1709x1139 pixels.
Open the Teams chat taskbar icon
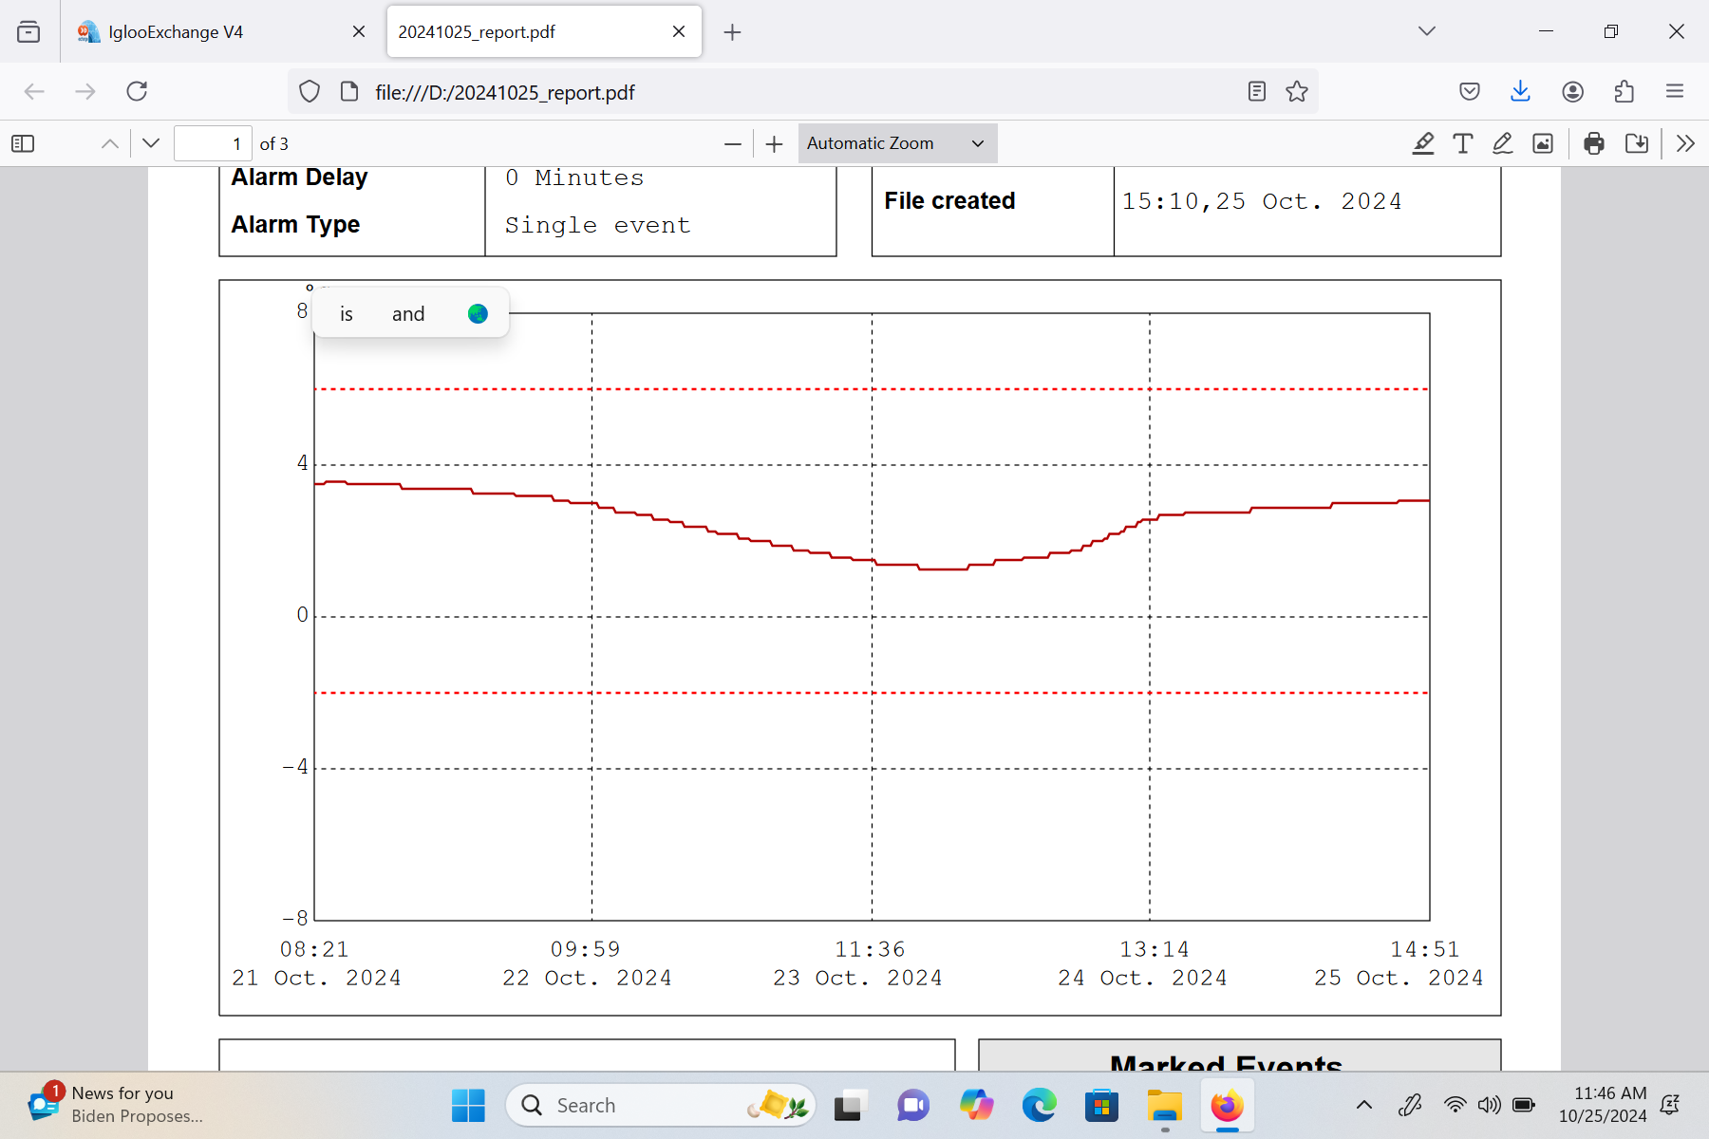(x=912, y=1105)
